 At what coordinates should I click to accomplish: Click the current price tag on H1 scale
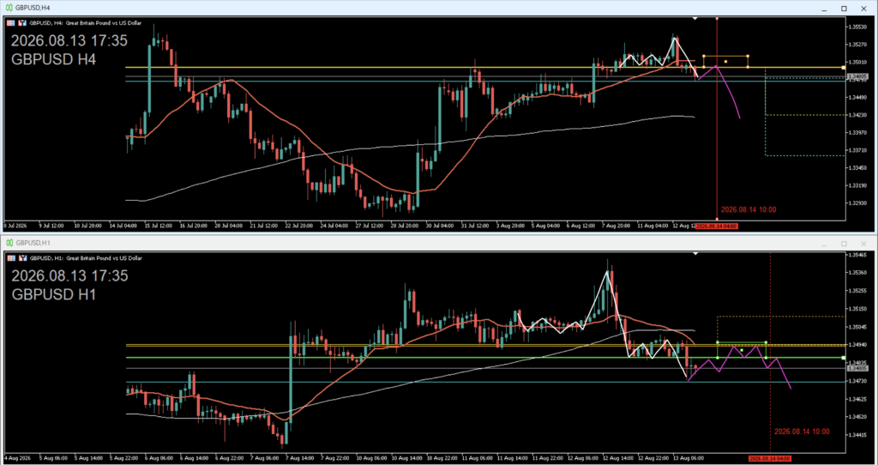(857, 368)
